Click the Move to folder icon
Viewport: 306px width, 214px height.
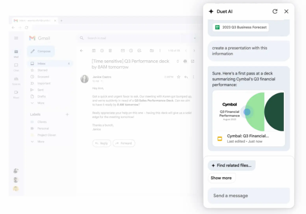(152, 51)
